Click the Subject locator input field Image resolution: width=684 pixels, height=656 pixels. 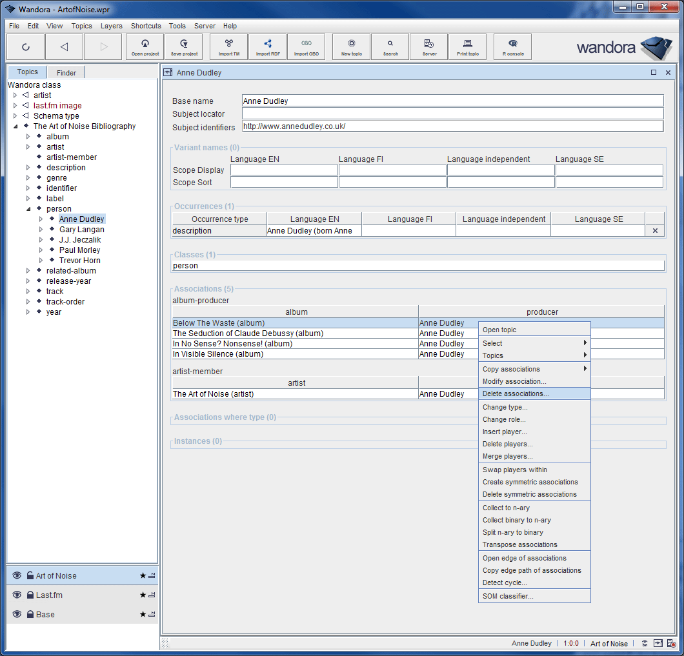(x=452, y=114)
